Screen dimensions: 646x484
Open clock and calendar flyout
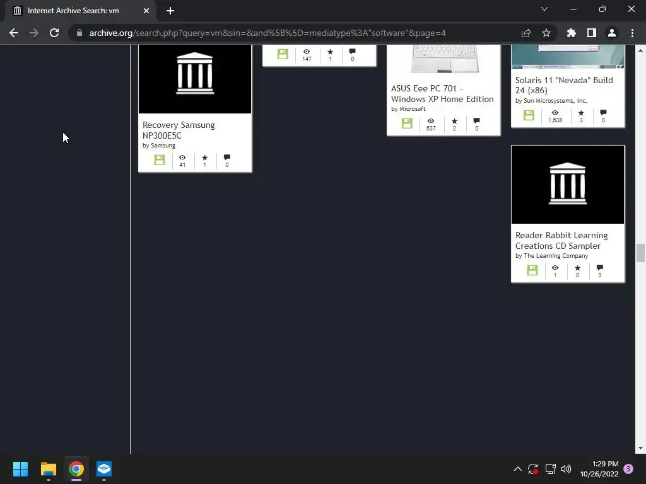click(599, 469)
